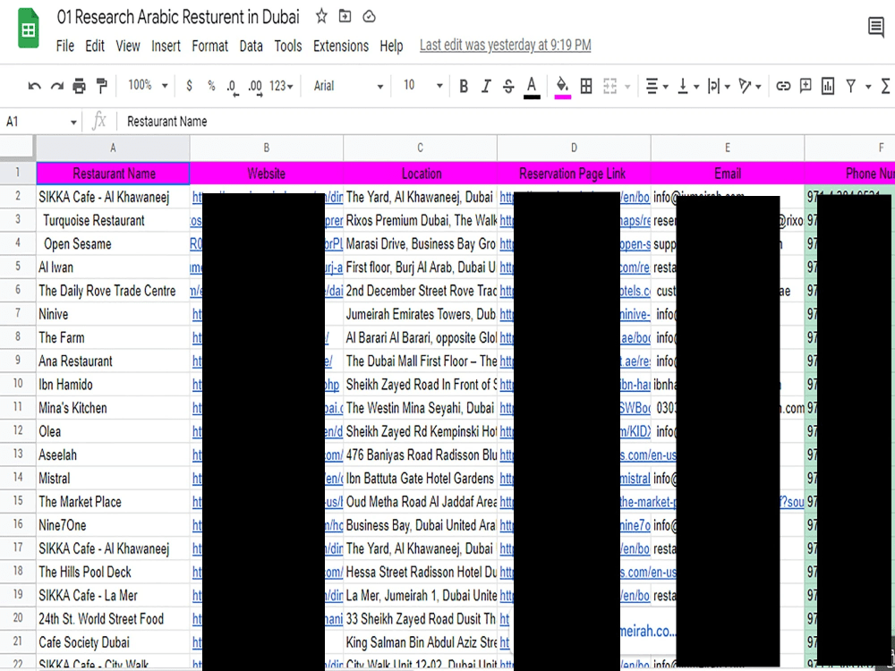This screenshot has height=671, width=895.
Task: Format as percent
Action: point(212,86)
